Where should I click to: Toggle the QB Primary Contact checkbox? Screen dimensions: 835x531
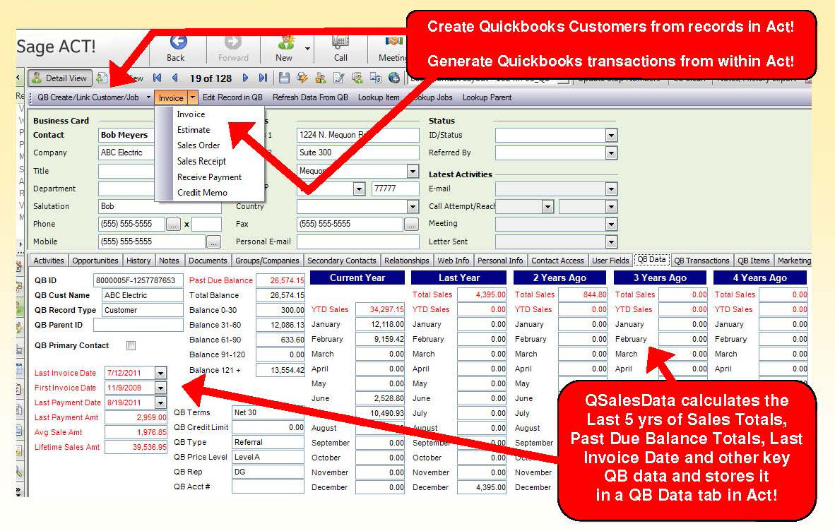(131, 346)
